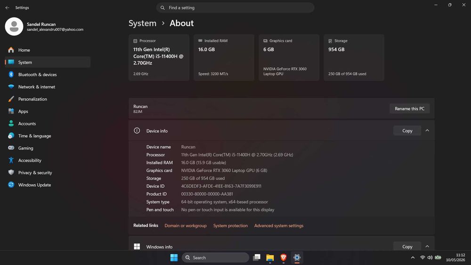
Task: Click the Find a setting search box
Action: (235, 8)
